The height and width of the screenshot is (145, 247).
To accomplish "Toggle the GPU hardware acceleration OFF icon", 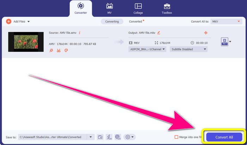I will (x=117, y=137).
